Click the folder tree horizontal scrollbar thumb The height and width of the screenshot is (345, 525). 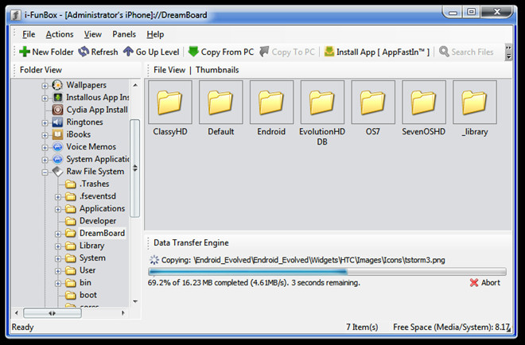click(x=52, y=313)
